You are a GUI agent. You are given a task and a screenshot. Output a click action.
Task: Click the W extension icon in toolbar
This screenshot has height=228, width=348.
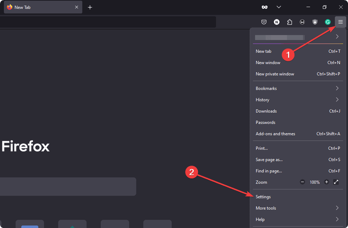(302, 22)
